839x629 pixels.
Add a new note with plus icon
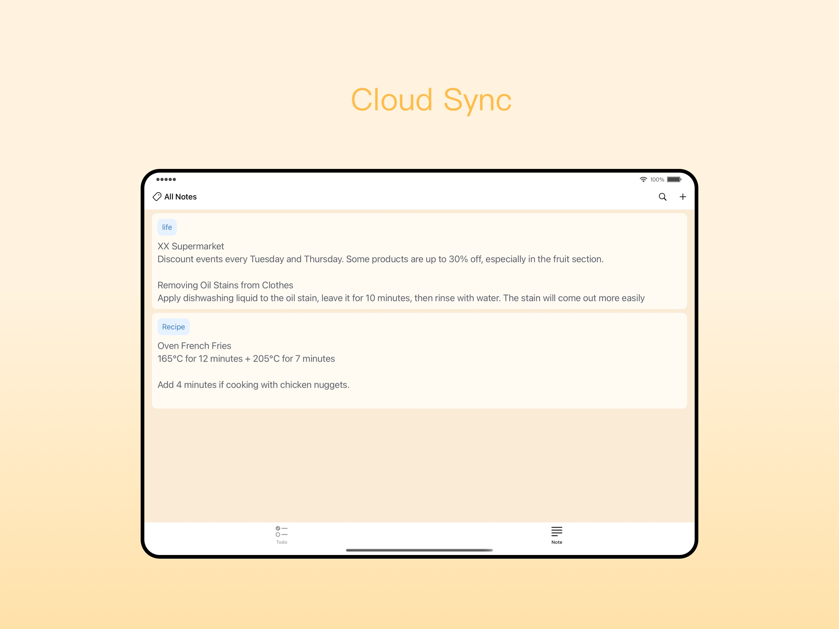(683, 197)
